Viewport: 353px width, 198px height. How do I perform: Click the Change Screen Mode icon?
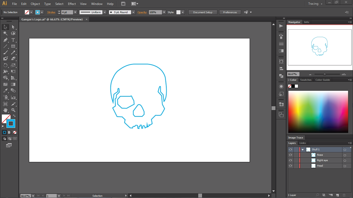click(9, 145)
